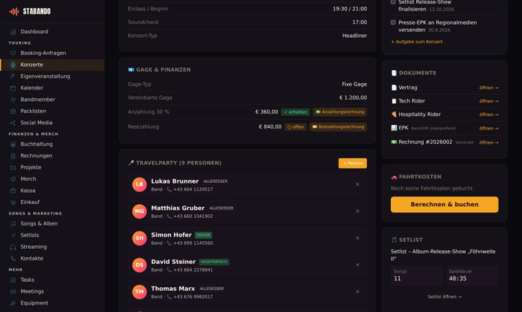Click the Projekte folder icon

13,168
